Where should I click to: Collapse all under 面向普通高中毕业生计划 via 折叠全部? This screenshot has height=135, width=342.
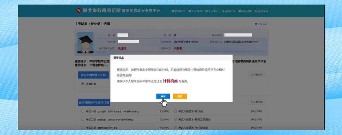256,102
